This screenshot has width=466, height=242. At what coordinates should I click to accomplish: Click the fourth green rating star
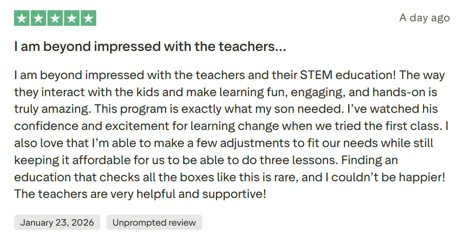[71, 18]
